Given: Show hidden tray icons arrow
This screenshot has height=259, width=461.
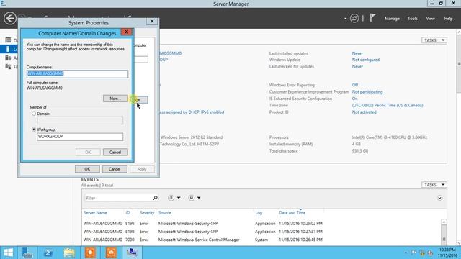Looking at the screenshot, I should coord(406,253).
